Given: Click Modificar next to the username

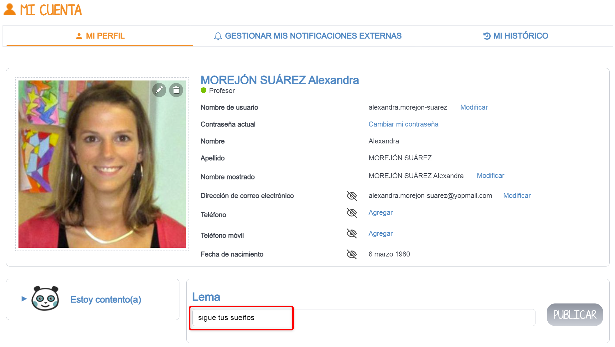Looking at the screenshot, I should pyautogui.click(x=474, y=107).
